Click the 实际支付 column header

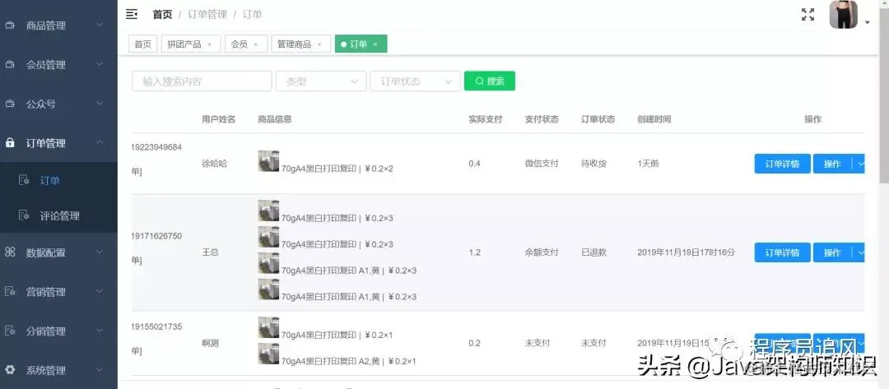click(x=486, y=119)
